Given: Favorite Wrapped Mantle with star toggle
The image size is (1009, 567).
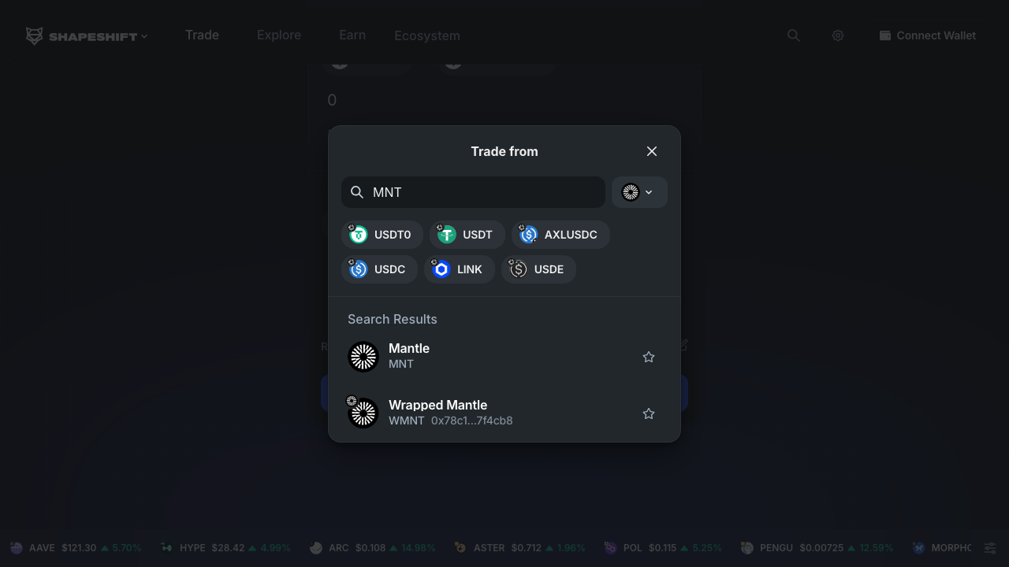Looking at the screenshot, I should tap(649, 413).
